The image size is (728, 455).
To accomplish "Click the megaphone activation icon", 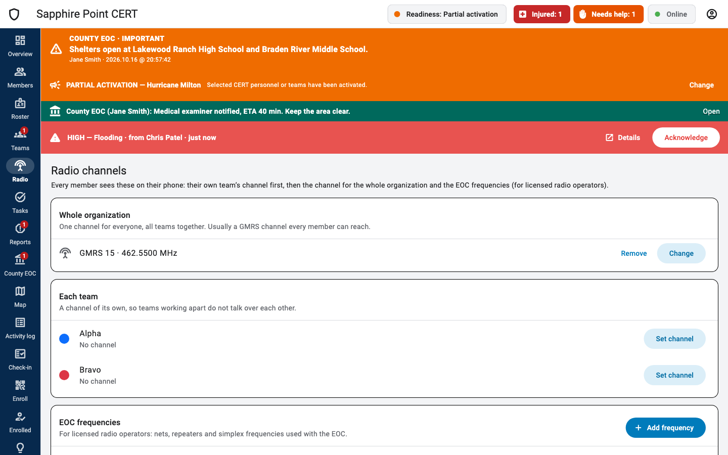I will [55, 85].
